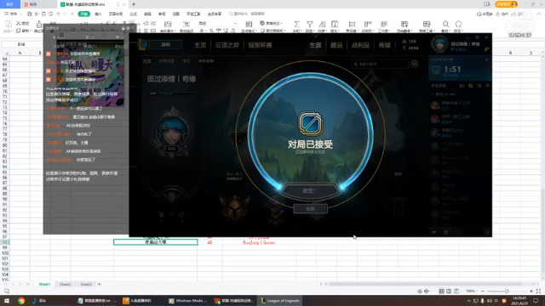
Task: Click the 接受! accept match button
Action: point(310,190)
